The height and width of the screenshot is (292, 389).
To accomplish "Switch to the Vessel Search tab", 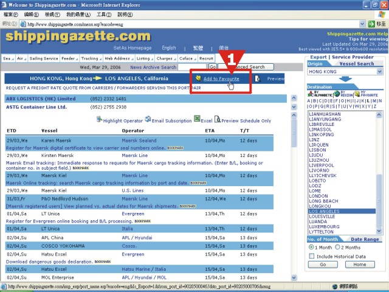I will (x=357, y=64).
